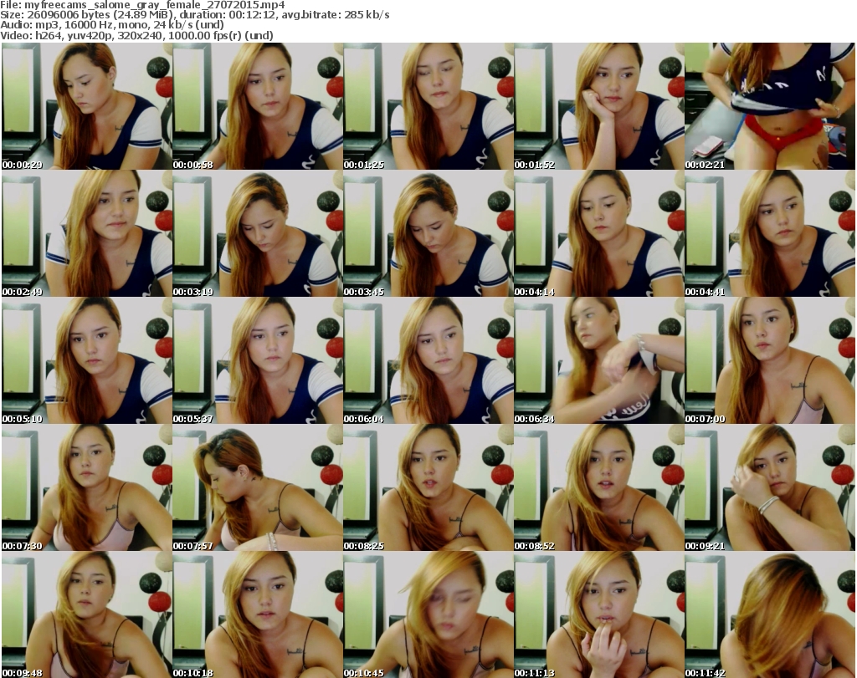Select the 00:08:25 thumbnail
857x678 pixels.
point(428,487)
